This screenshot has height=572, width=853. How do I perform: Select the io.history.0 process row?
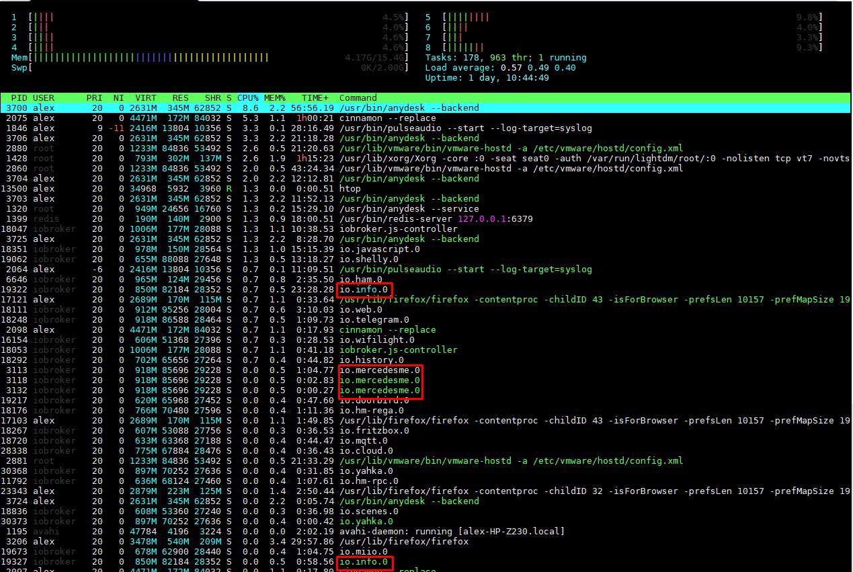click(x=425, y=360)
